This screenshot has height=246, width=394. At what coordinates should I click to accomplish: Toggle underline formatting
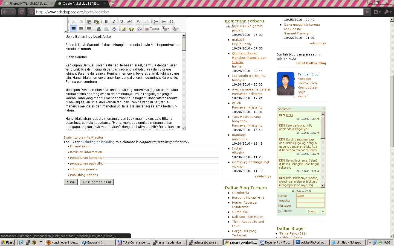pos(122,22)
